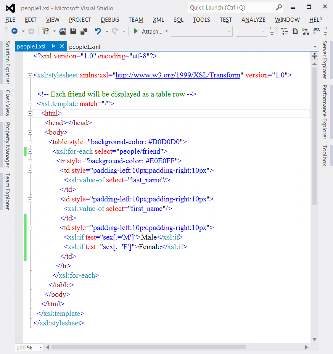Viewport: 333px width, 354px height.
Task: Open the VIEW menu
Action: (x=53, y=20)
